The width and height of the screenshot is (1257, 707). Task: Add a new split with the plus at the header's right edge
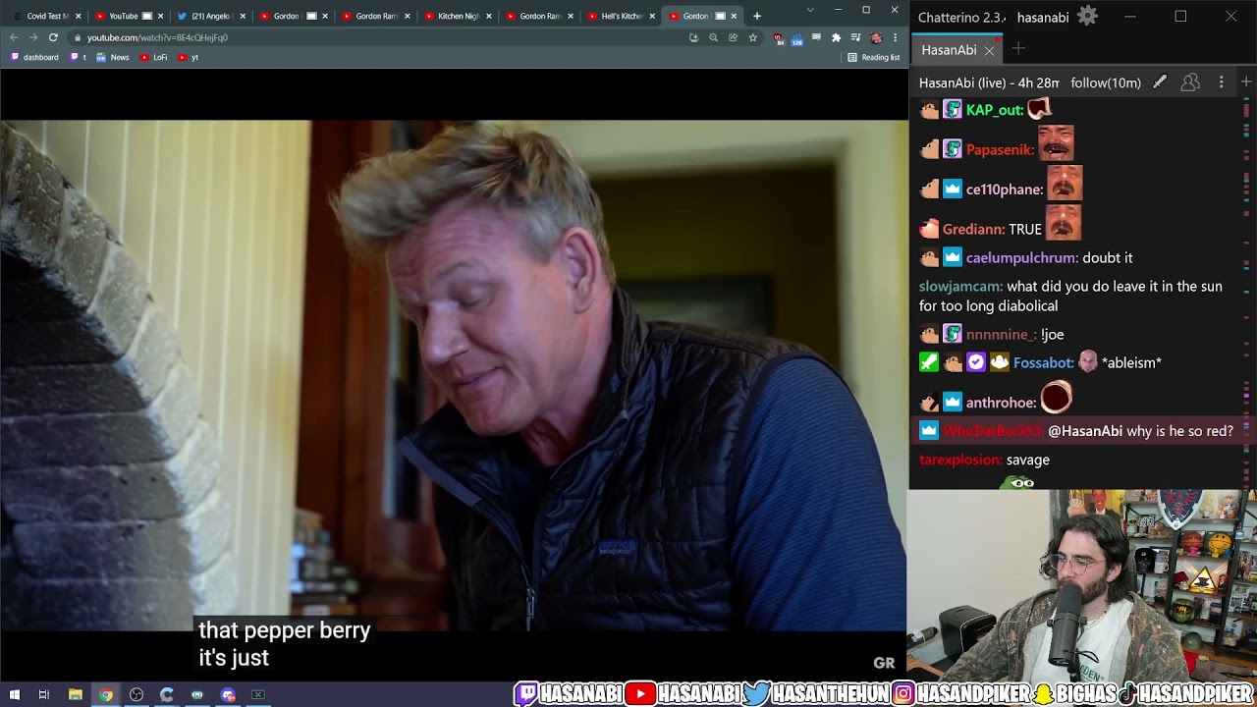pos(1246,82)
